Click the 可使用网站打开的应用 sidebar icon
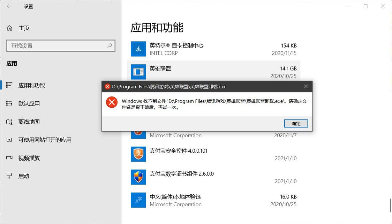This screenshot has height=224, width=392. point(10,140)
